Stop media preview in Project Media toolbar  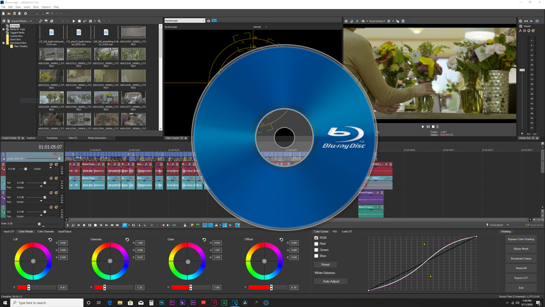coord(79,21)
